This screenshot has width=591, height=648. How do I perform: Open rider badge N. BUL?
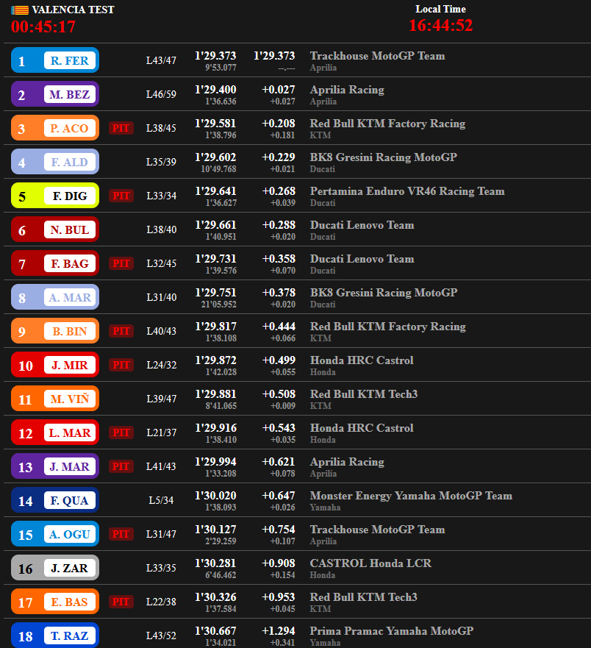(55, 229)
